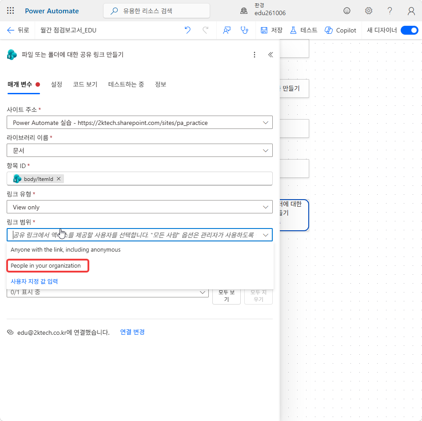Focus the 유용한 리소스 검색 search box

tap(156, 11)
